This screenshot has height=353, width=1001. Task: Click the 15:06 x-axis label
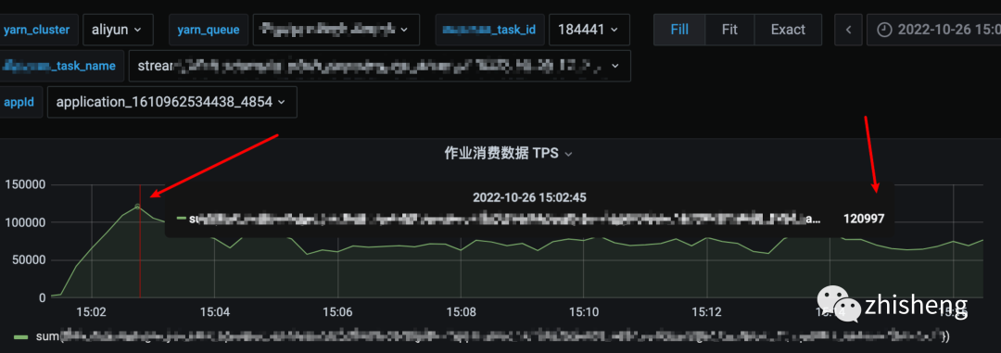pos(337,312)
